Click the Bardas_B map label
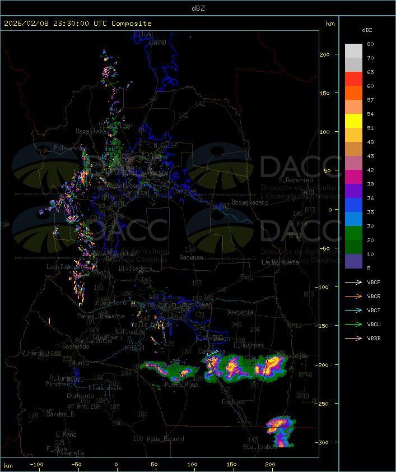 60,414
